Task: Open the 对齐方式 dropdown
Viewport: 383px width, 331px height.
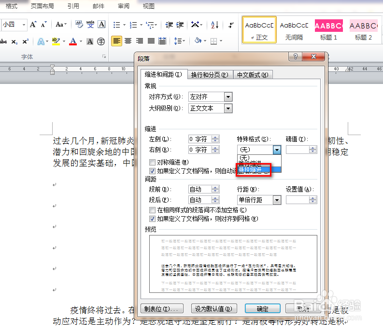Action: click(228, 97)
